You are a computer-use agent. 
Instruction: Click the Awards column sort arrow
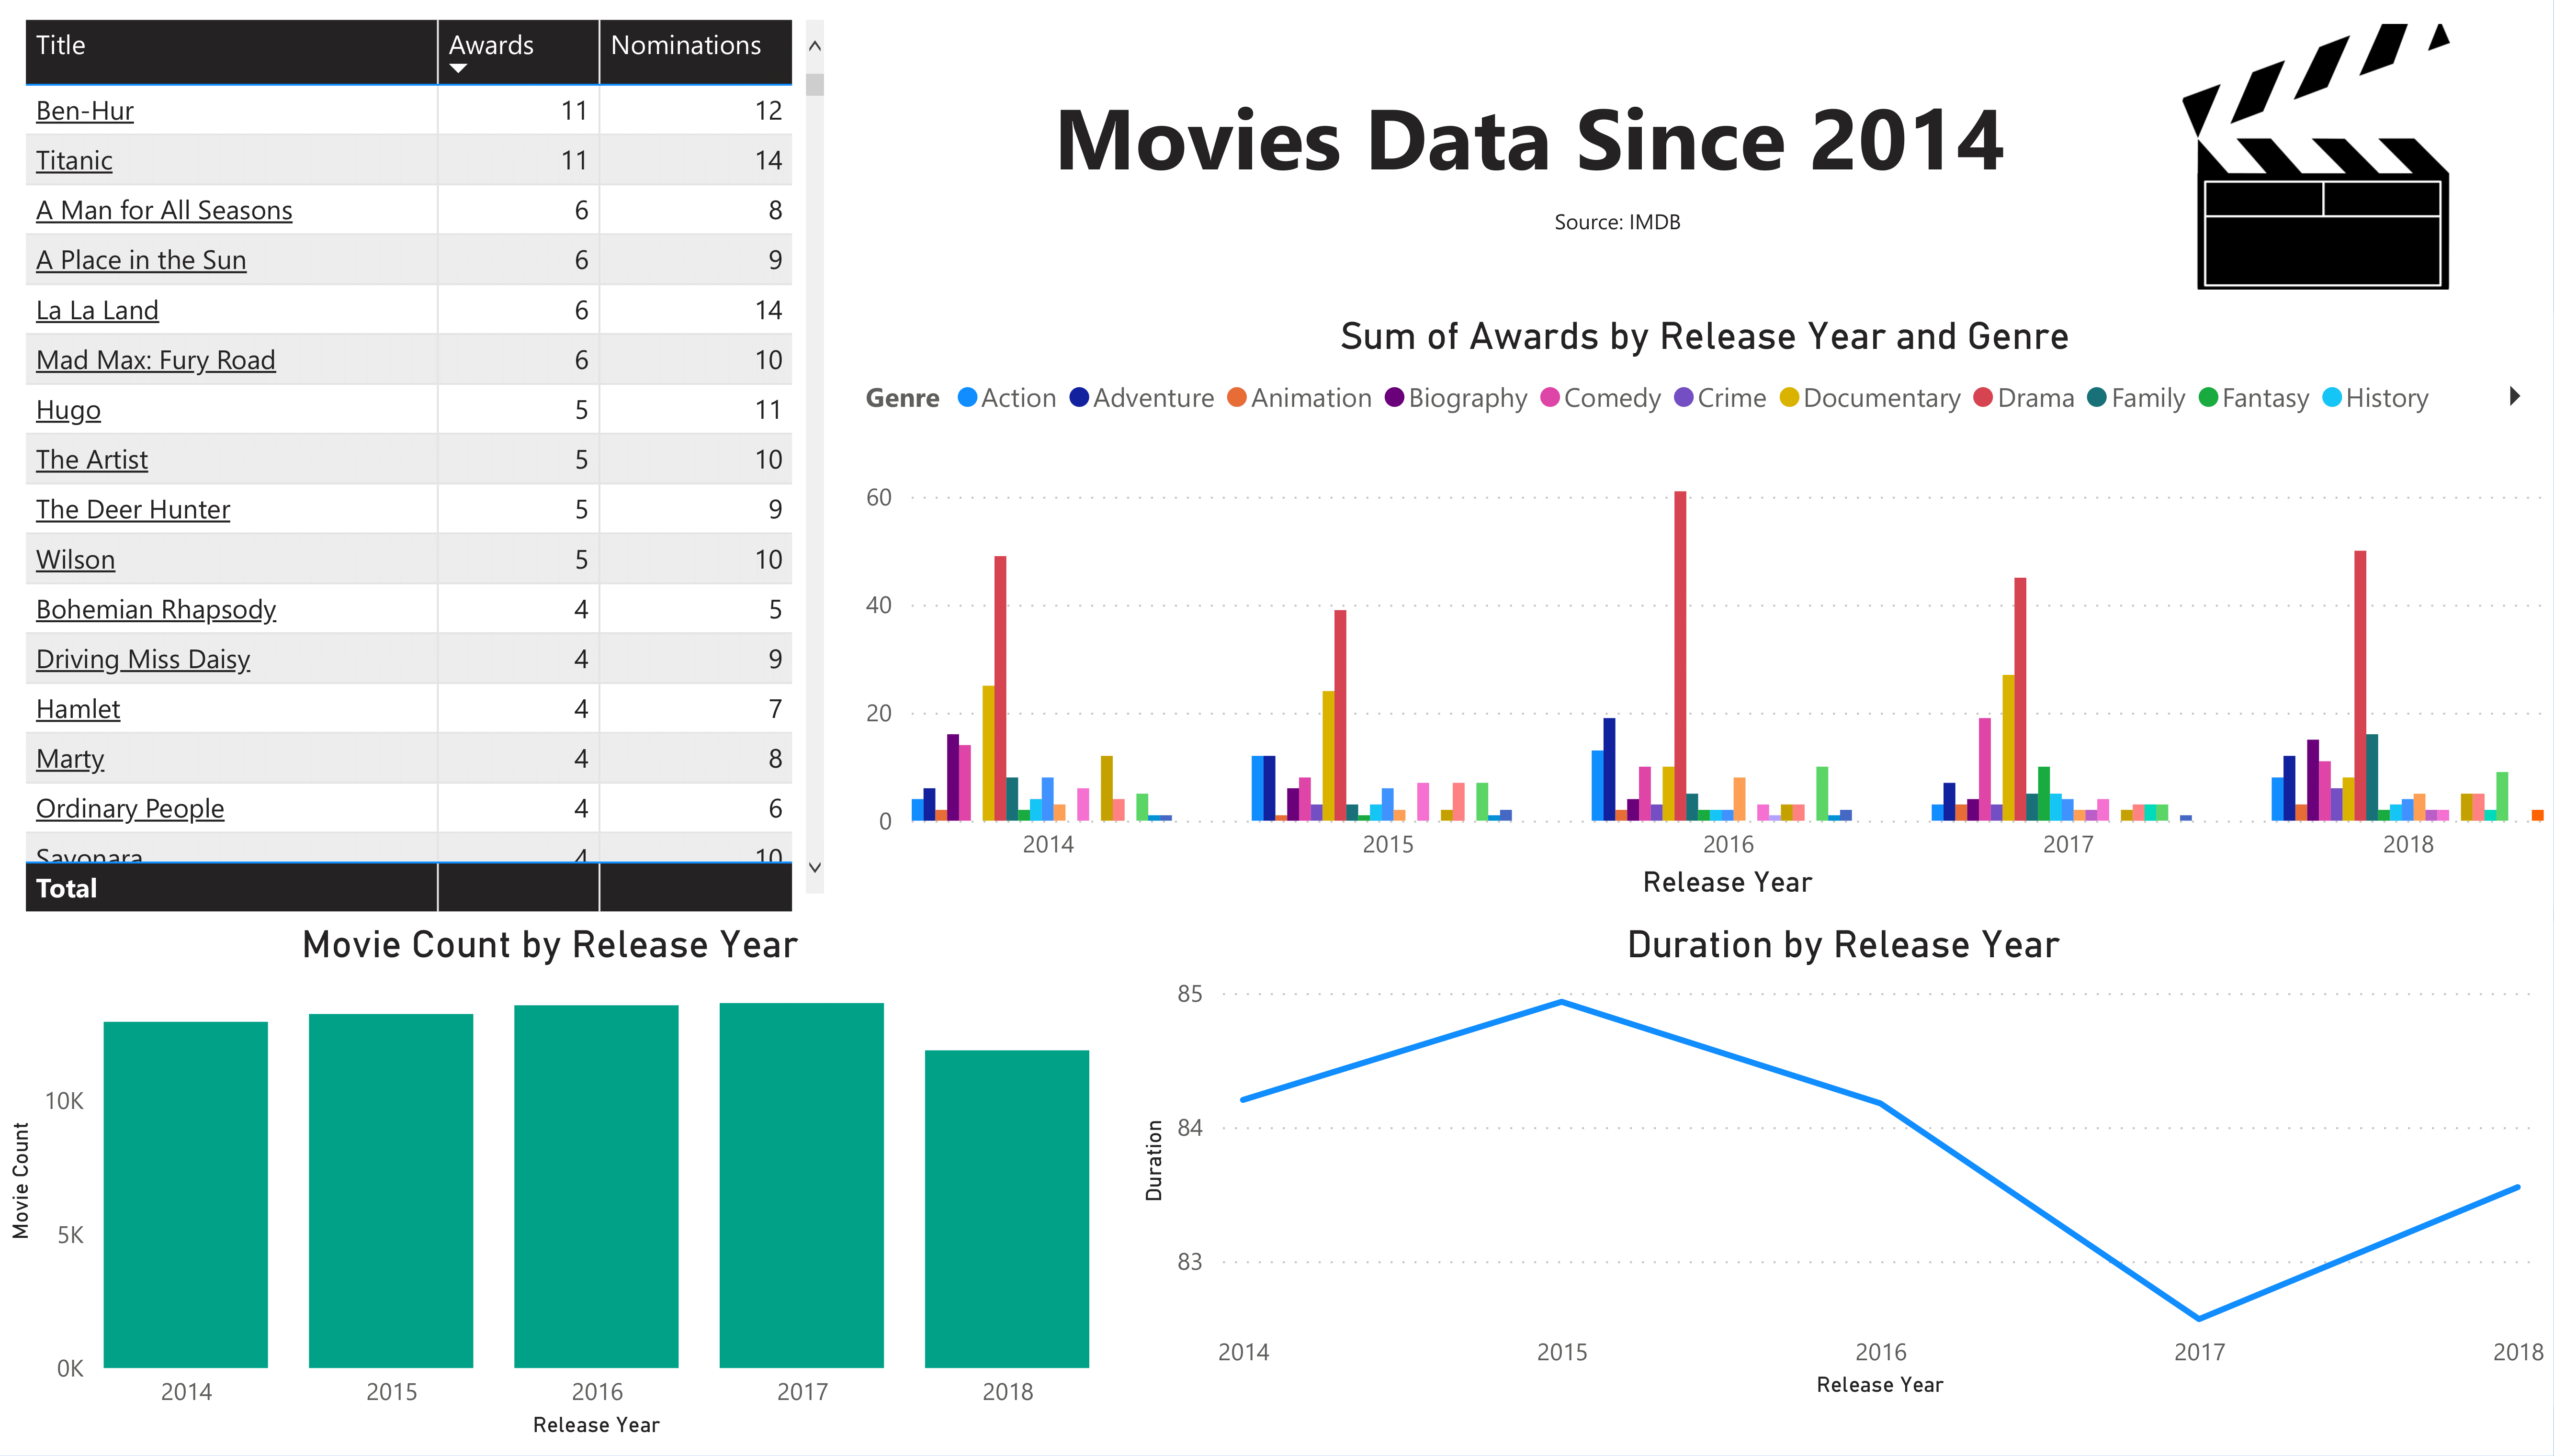(458, 69)
